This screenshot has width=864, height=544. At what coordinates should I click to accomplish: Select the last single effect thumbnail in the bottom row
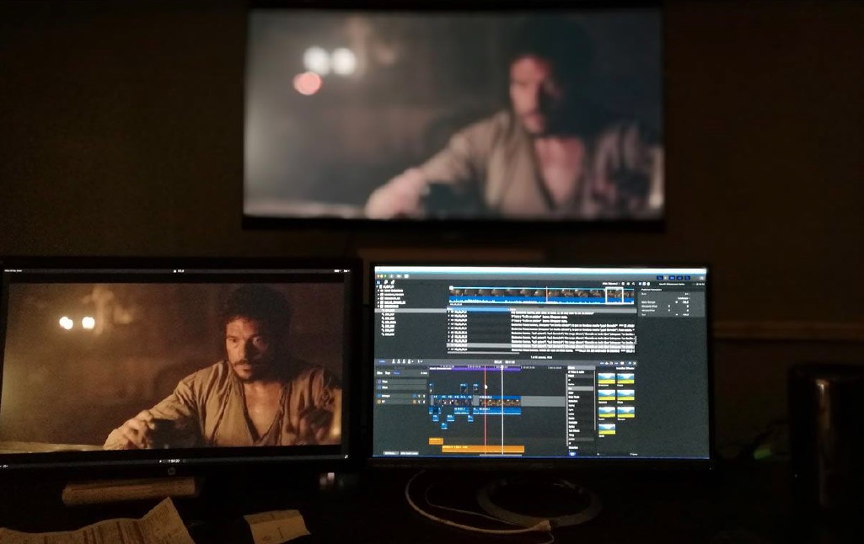(x=607, y=429)
